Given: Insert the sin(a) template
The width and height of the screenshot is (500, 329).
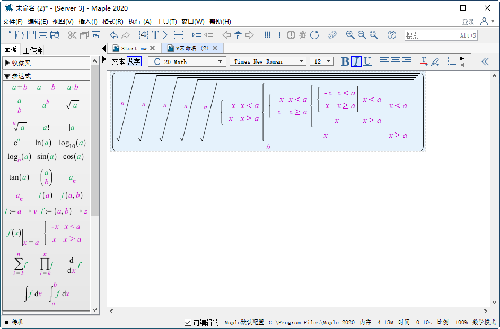Looking at the screenshot, I should click(x=47, y=156).
